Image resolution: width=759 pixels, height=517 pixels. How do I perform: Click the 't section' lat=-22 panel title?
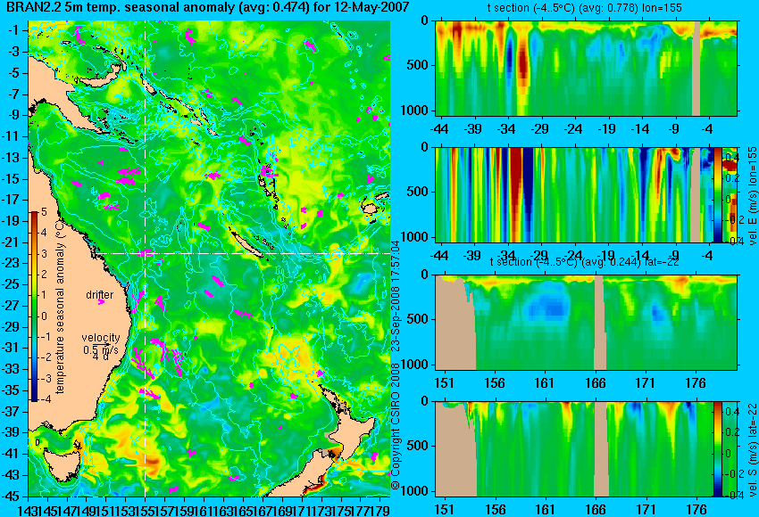[x=585, y=261]
